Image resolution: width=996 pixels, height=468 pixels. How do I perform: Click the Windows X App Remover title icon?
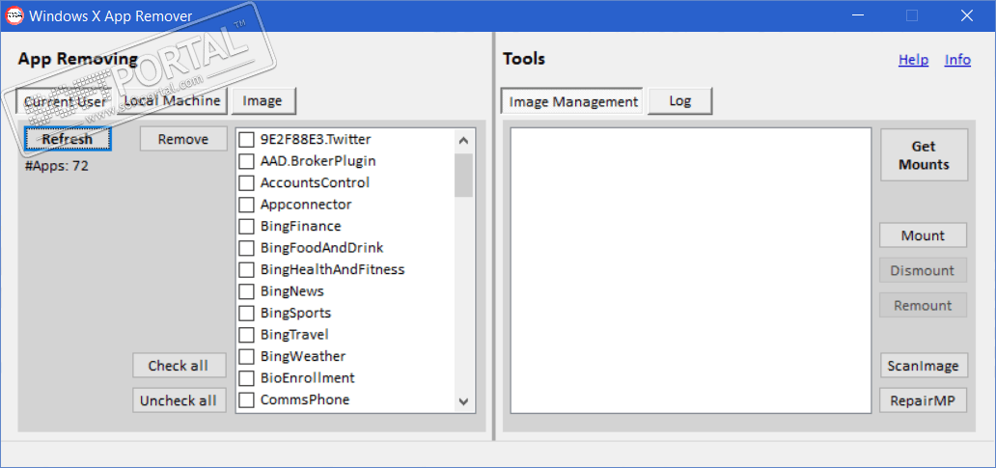point(14,15)
